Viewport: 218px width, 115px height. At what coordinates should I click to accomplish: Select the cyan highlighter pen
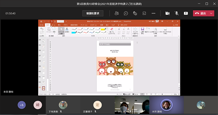click(74, 32)
